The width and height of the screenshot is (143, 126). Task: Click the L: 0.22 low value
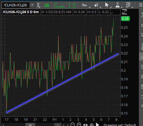[x=104, y=12]
